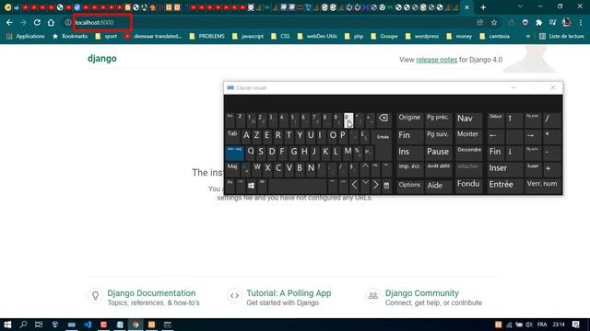590x331 pixels.
Task: Open the volume control in the system tray
Action: [x=528, y=325]
